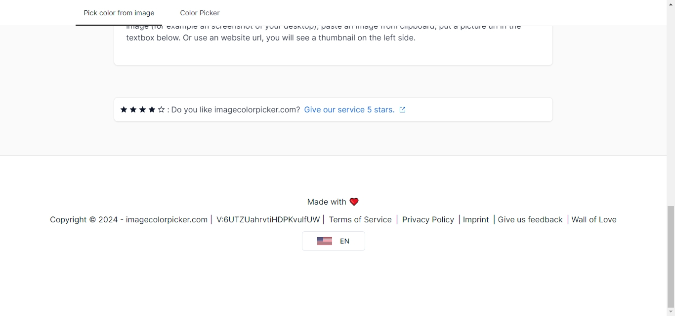Click the page scrollbar down arrow
The image size is (675, 316).
point(671,312)
